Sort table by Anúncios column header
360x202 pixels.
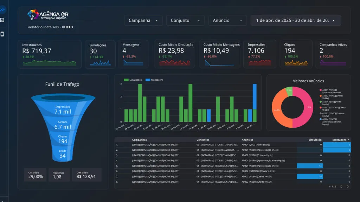click(x=247, y=140)
